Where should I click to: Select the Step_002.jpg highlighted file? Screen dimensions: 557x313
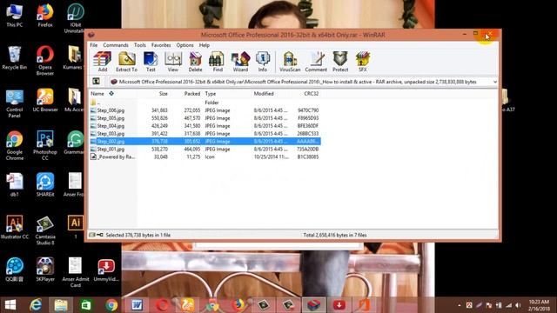pyautogui.click(x=205, y=141)
